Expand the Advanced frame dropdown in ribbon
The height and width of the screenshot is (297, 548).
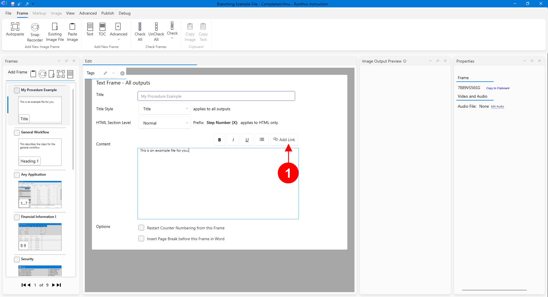point(118,39)
